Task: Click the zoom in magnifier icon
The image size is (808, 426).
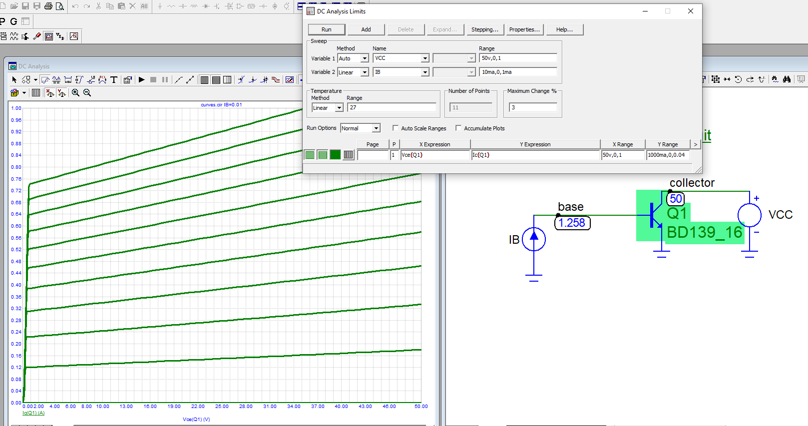Action: 75,93
